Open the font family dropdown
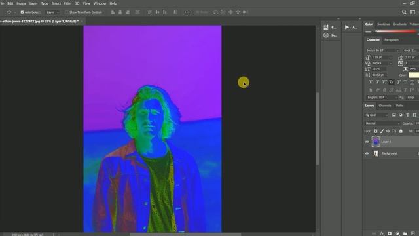The width and height of the screenshot is (419, 236). point(382,50)
